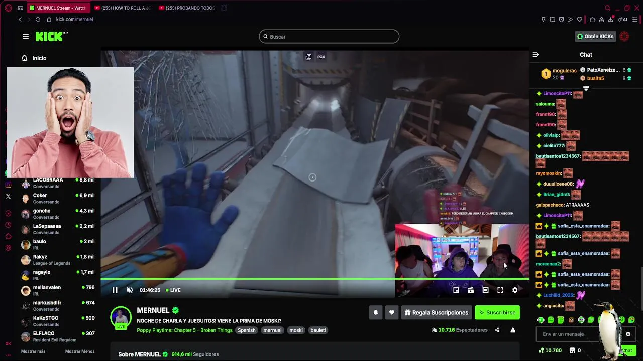Screen dimensions: 643x361
Task: Open the LACOBRAAA channel
Action: [58, 183]
